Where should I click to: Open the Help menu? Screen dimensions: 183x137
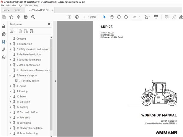[36, 5]
